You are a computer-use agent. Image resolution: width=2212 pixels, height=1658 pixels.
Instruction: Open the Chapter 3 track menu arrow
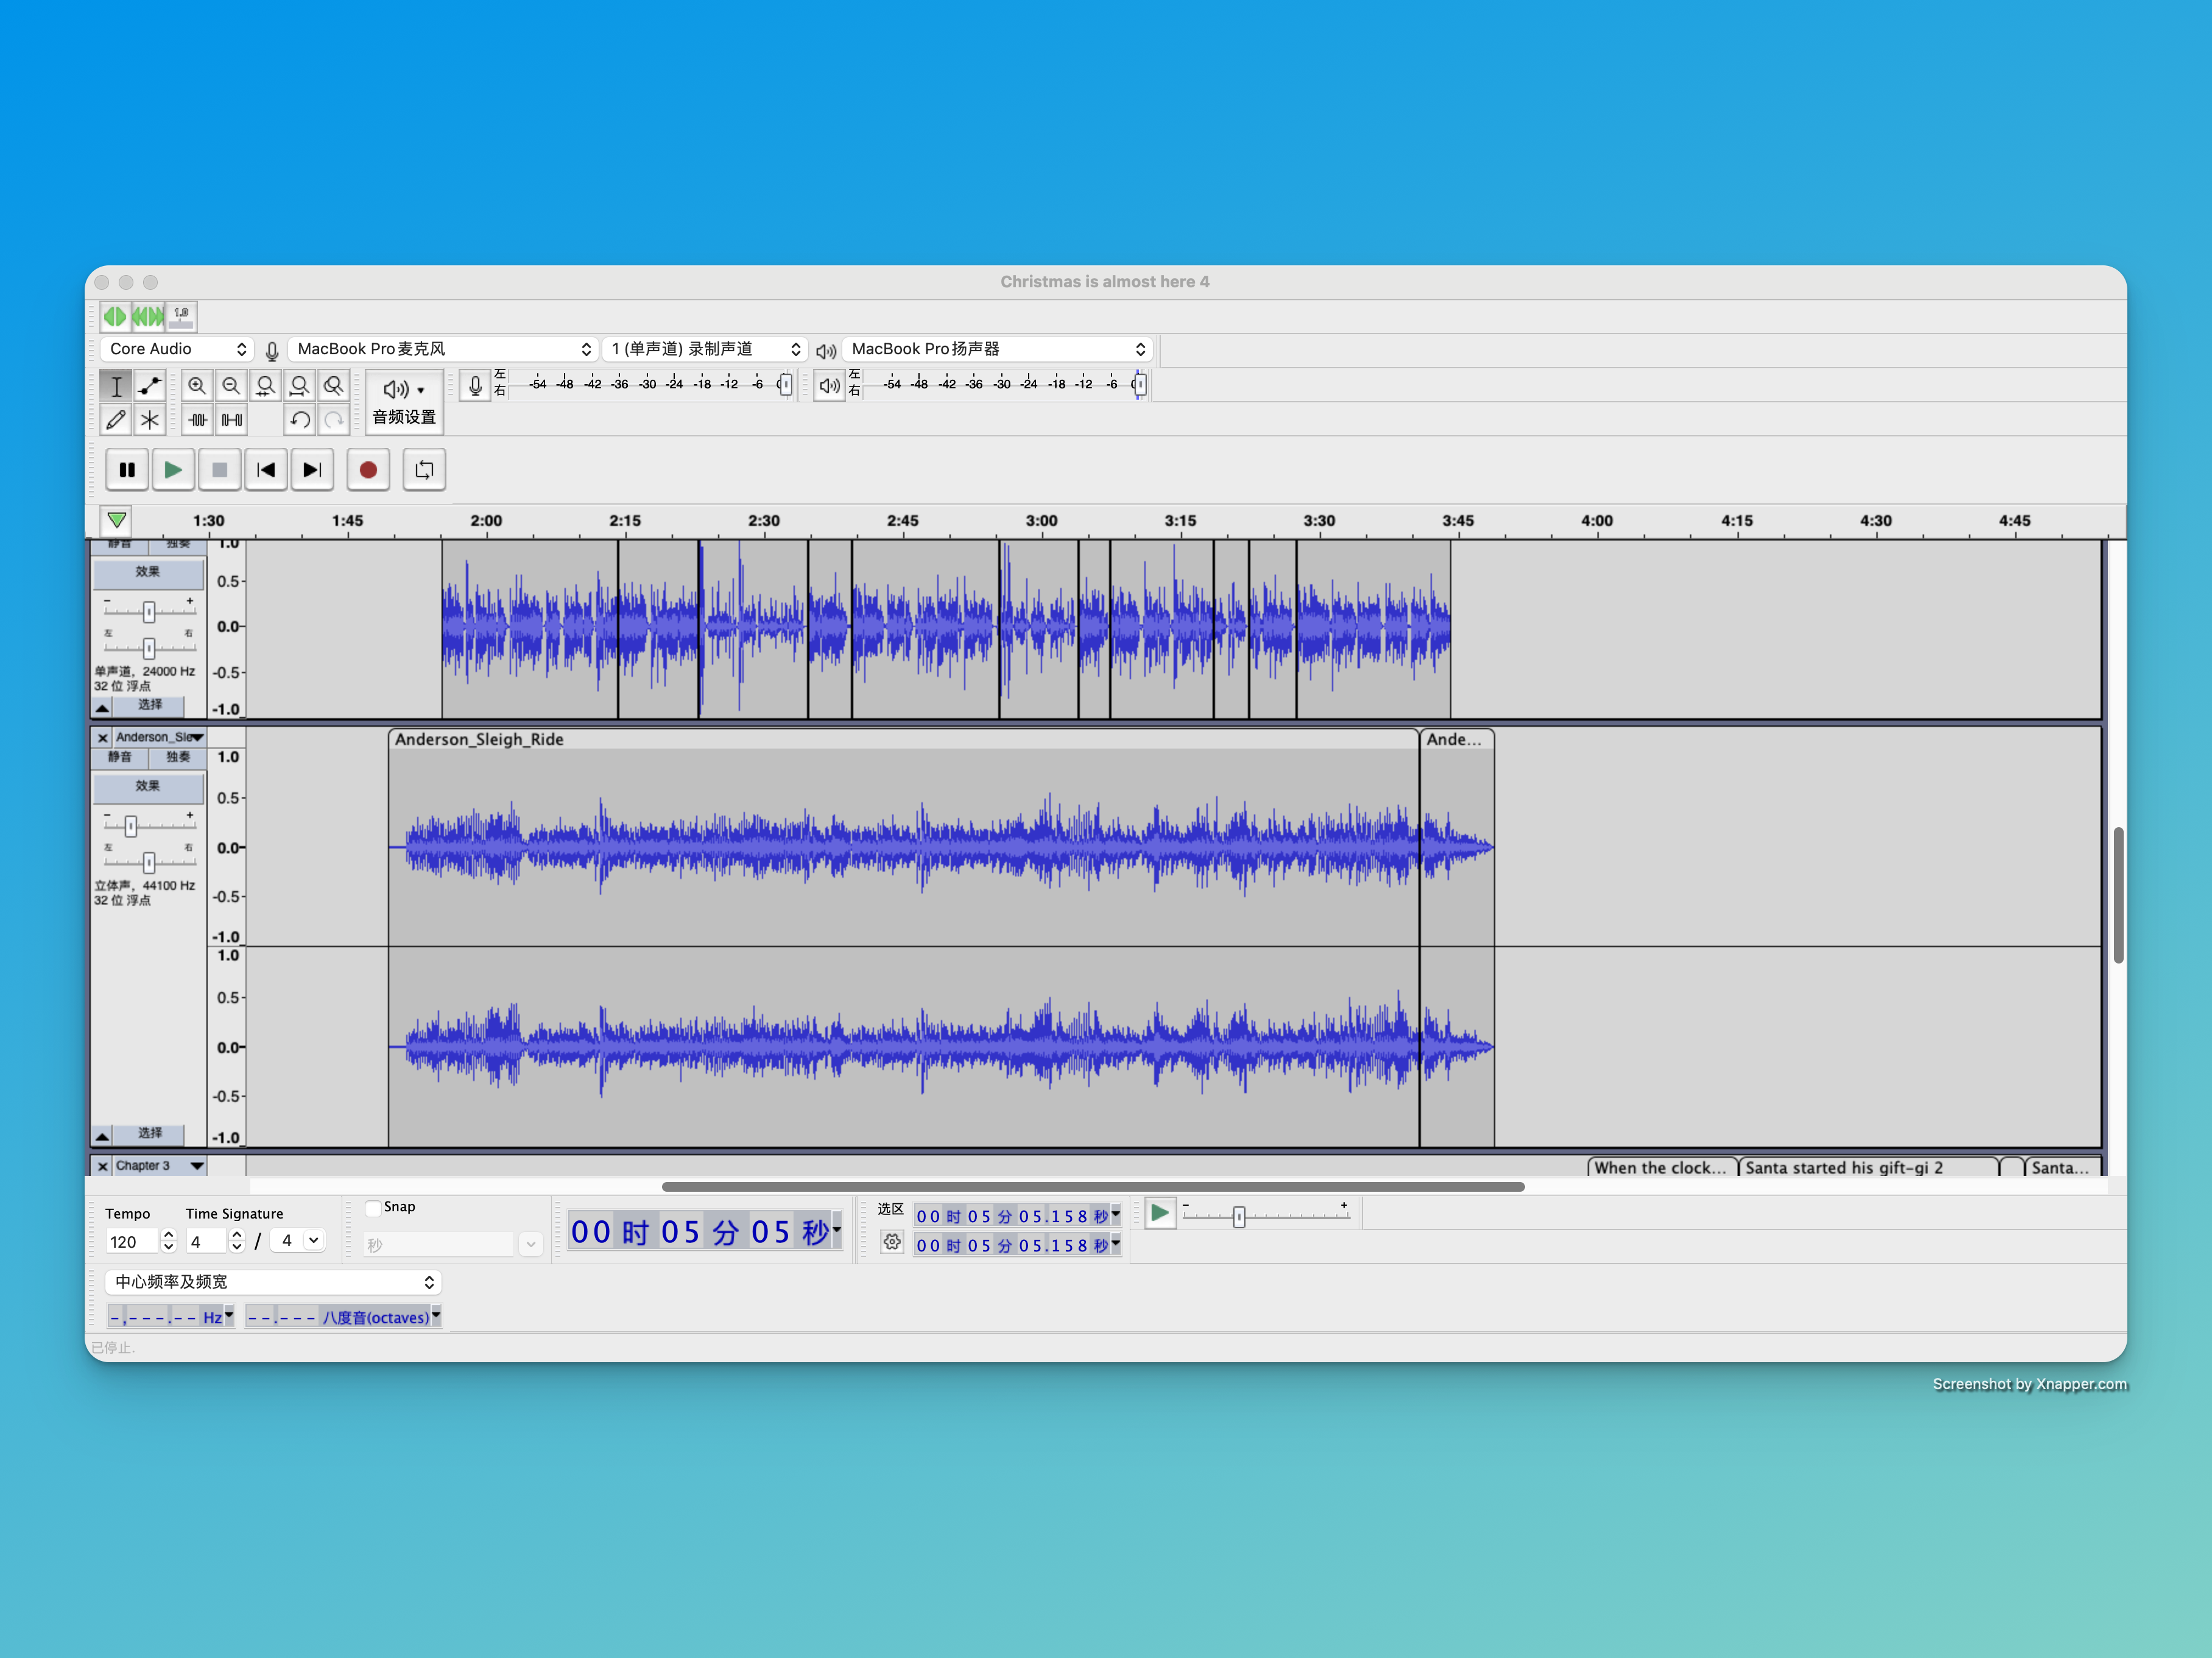coord(197,1166)
